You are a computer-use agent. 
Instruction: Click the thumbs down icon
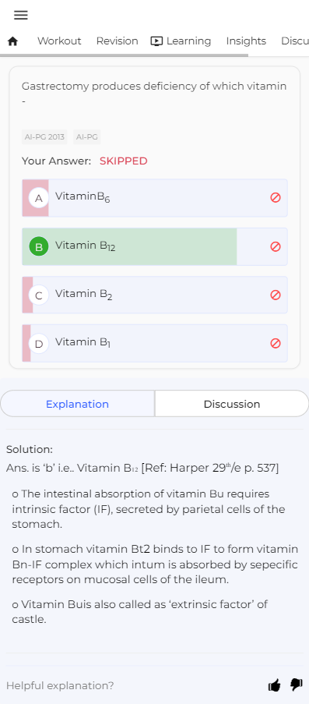[296, 685]
